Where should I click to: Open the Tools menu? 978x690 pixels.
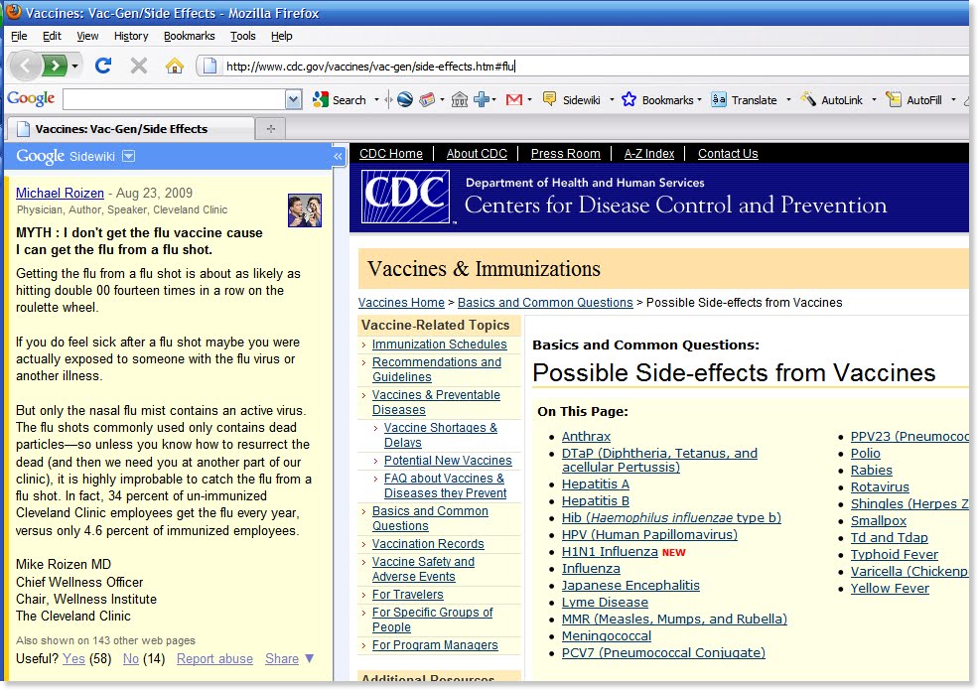coord(242,36)
